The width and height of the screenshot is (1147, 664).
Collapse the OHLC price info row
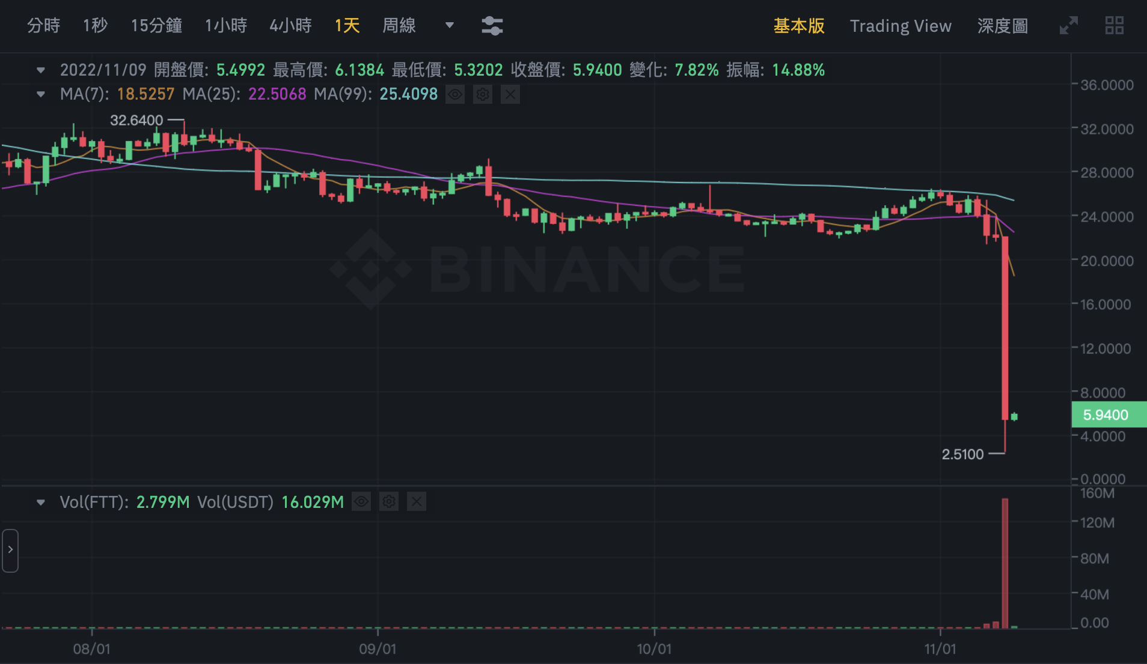click(40, 70)
